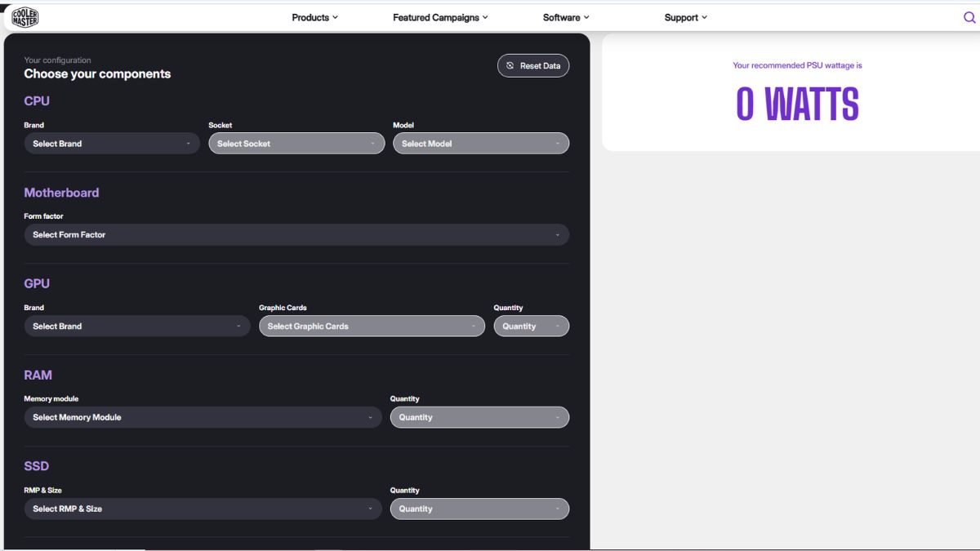Open the Featured Campaigns menu

click(440, 17)
